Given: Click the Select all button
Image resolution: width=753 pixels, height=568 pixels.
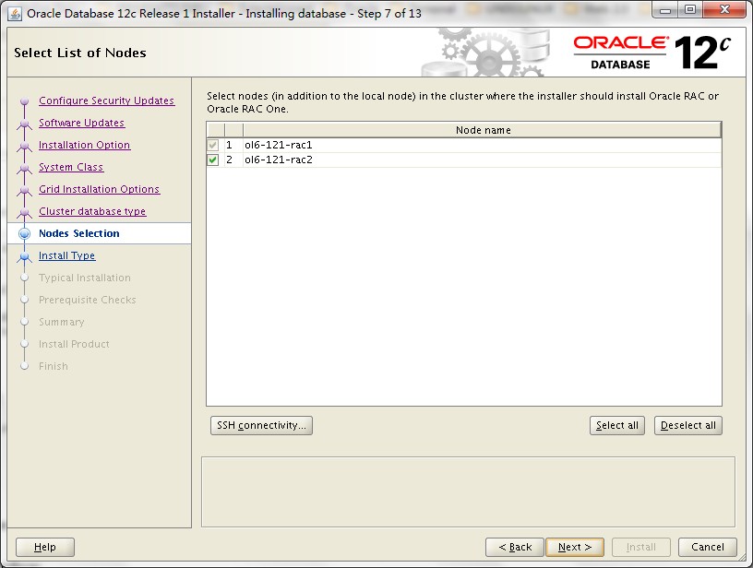Looking at the screenshot, I should 617,425.
